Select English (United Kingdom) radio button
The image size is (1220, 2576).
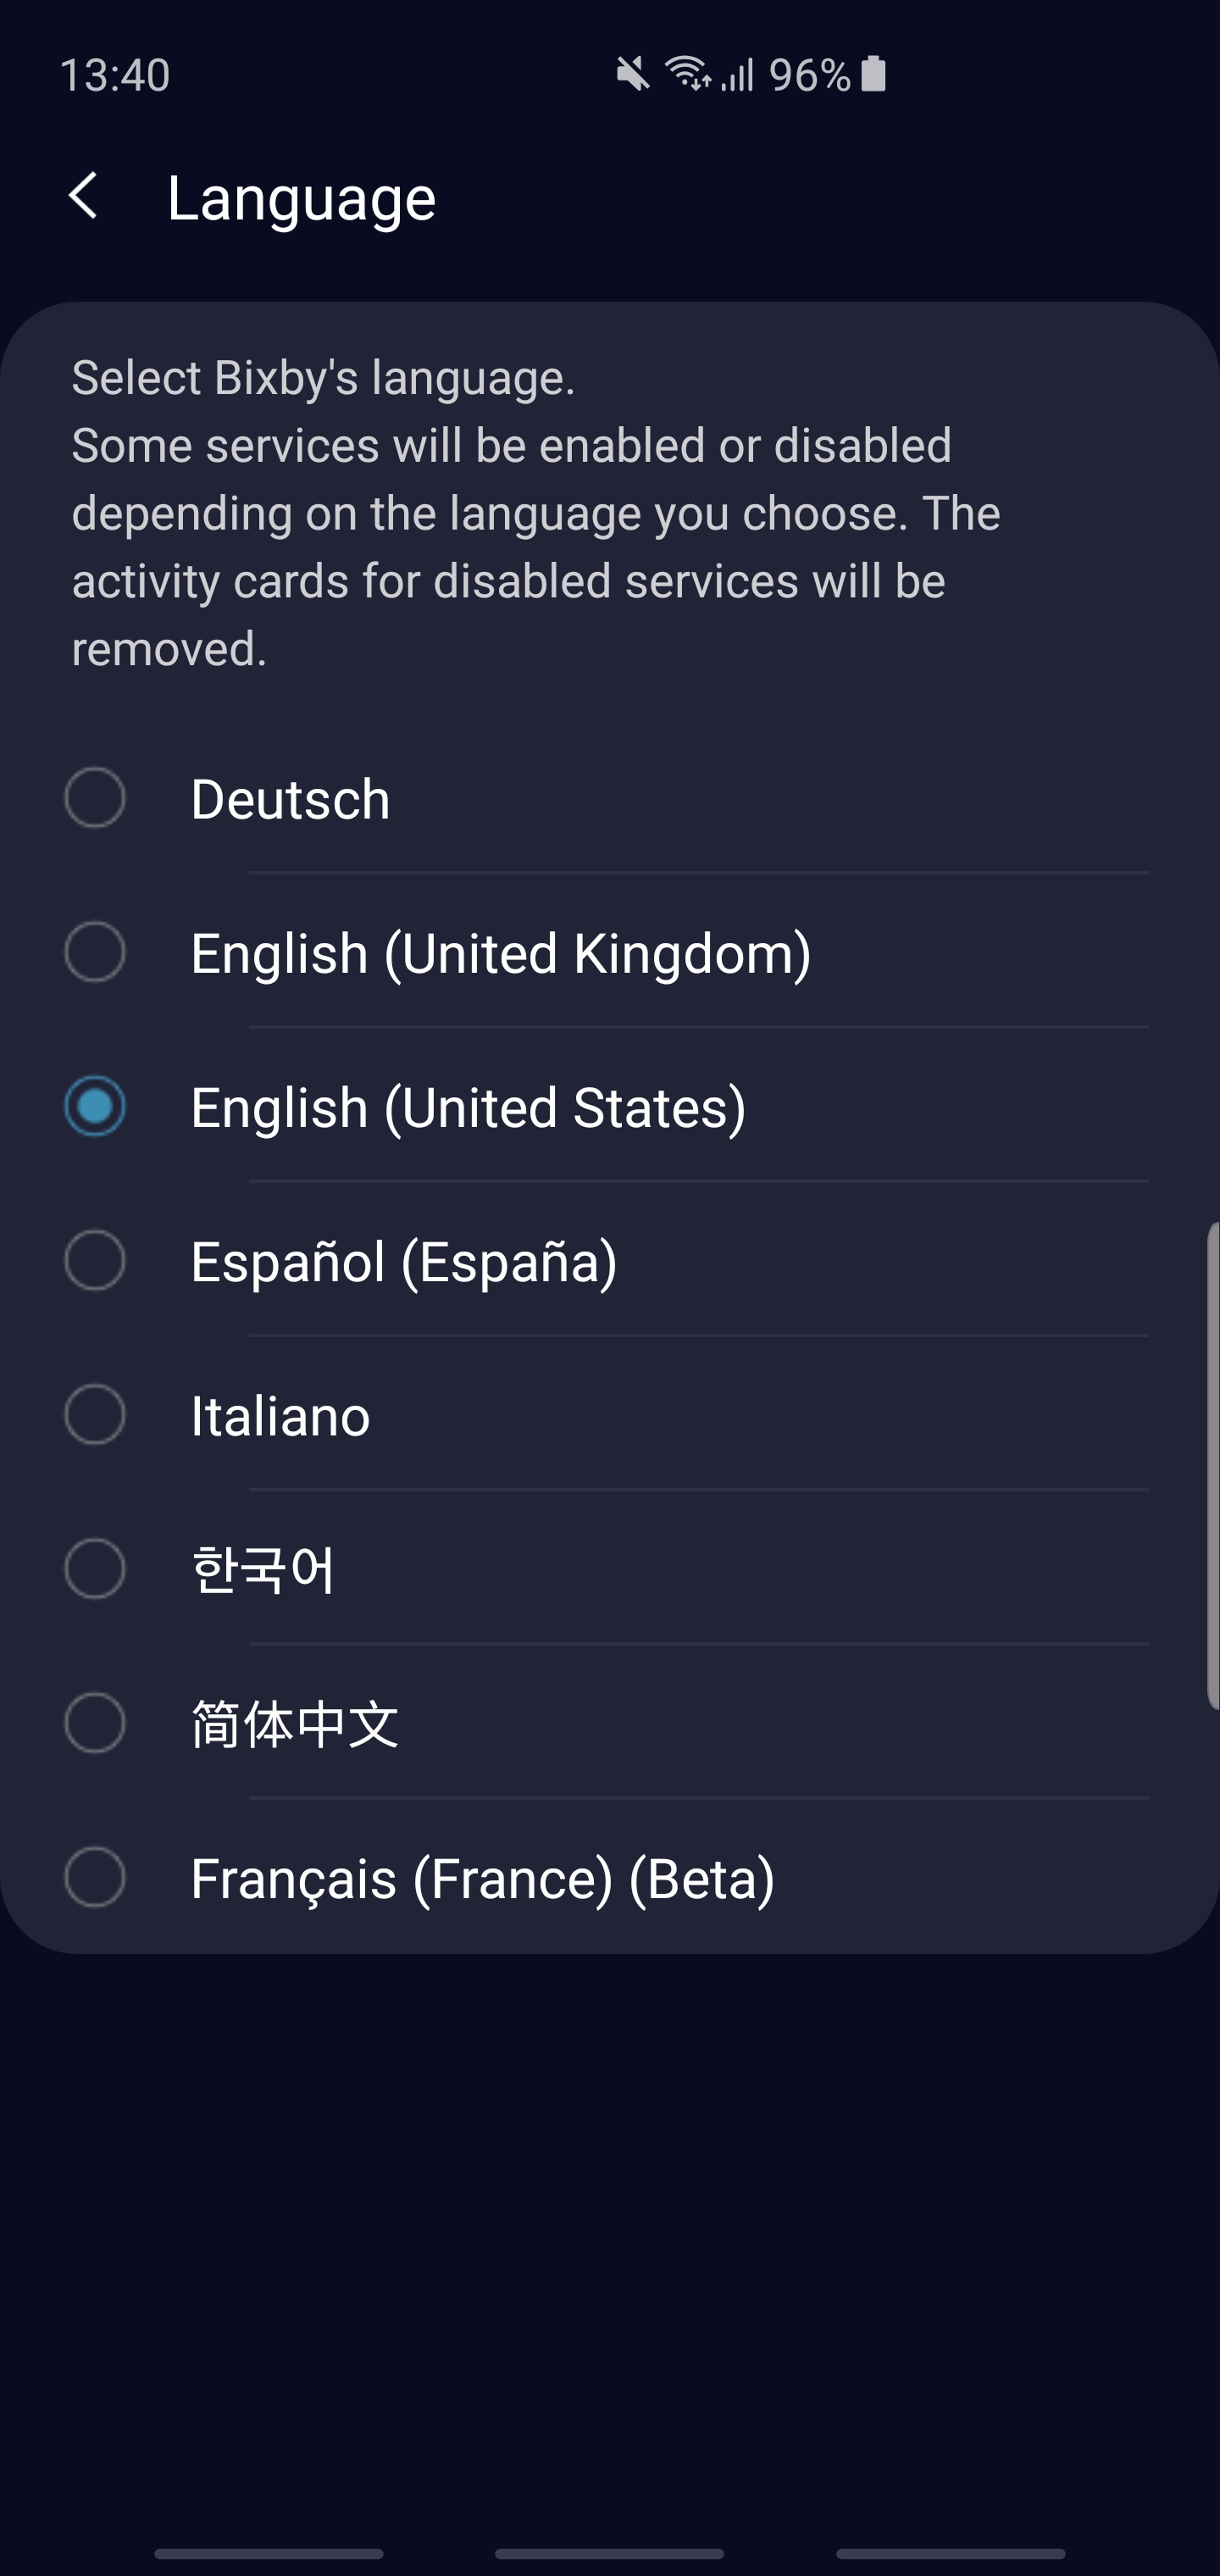[95, 952]
